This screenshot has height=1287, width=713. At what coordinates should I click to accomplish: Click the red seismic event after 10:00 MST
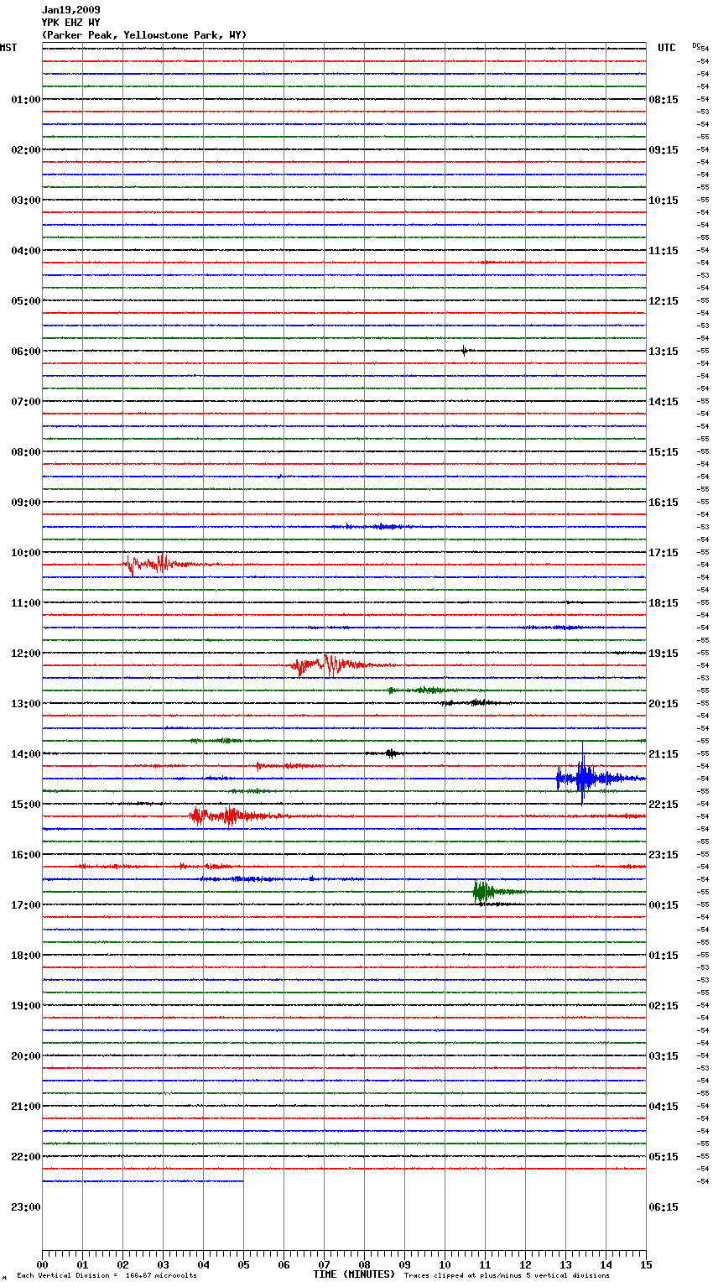pyautogui.click(x=159, y=564)
